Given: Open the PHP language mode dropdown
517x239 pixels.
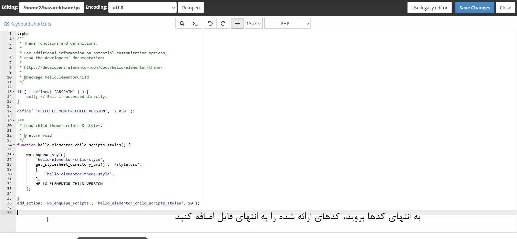Looking at the screenshot, I should 288,23.
